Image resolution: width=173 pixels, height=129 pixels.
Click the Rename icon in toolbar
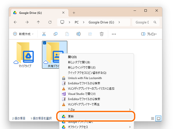pos(78,34)
